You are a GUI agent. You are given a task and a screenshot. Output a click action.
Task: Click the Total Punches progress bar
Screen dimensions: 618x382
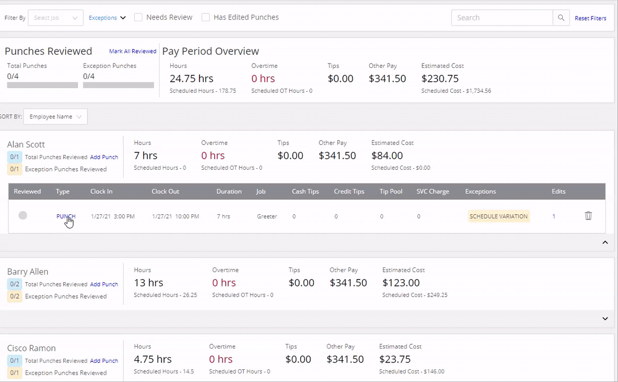pyautogui.click(x=42, y=85)
